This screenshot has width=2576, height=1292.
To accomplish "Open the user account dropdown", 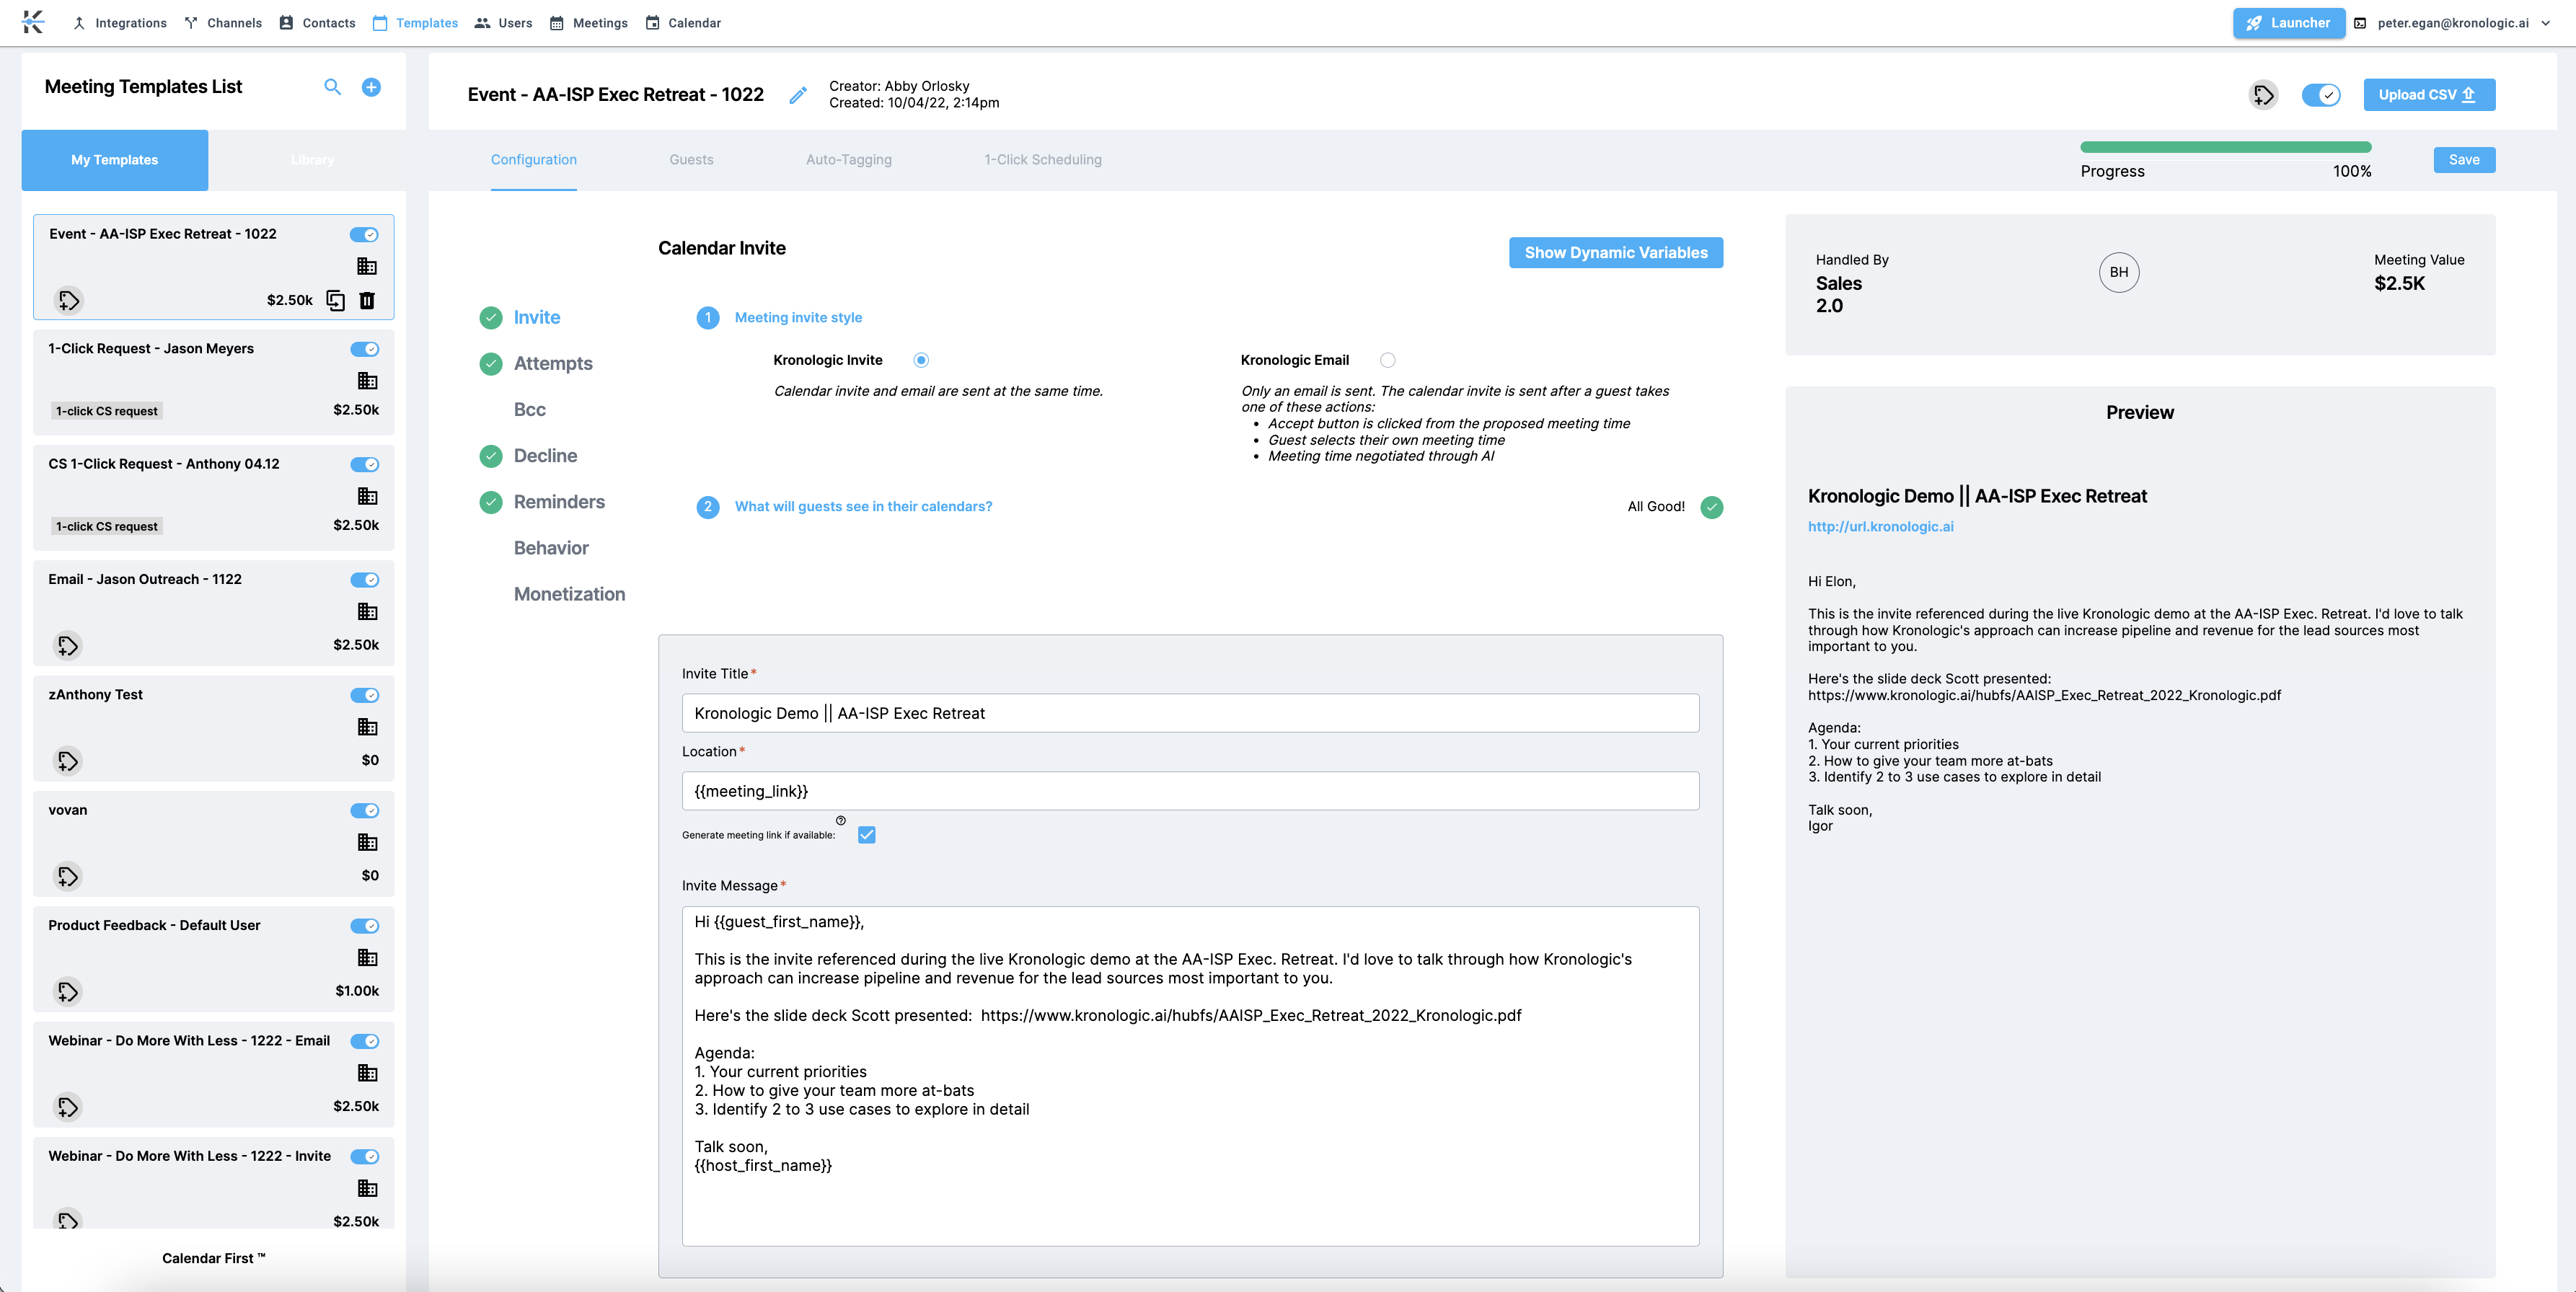I will point(2453,23).
